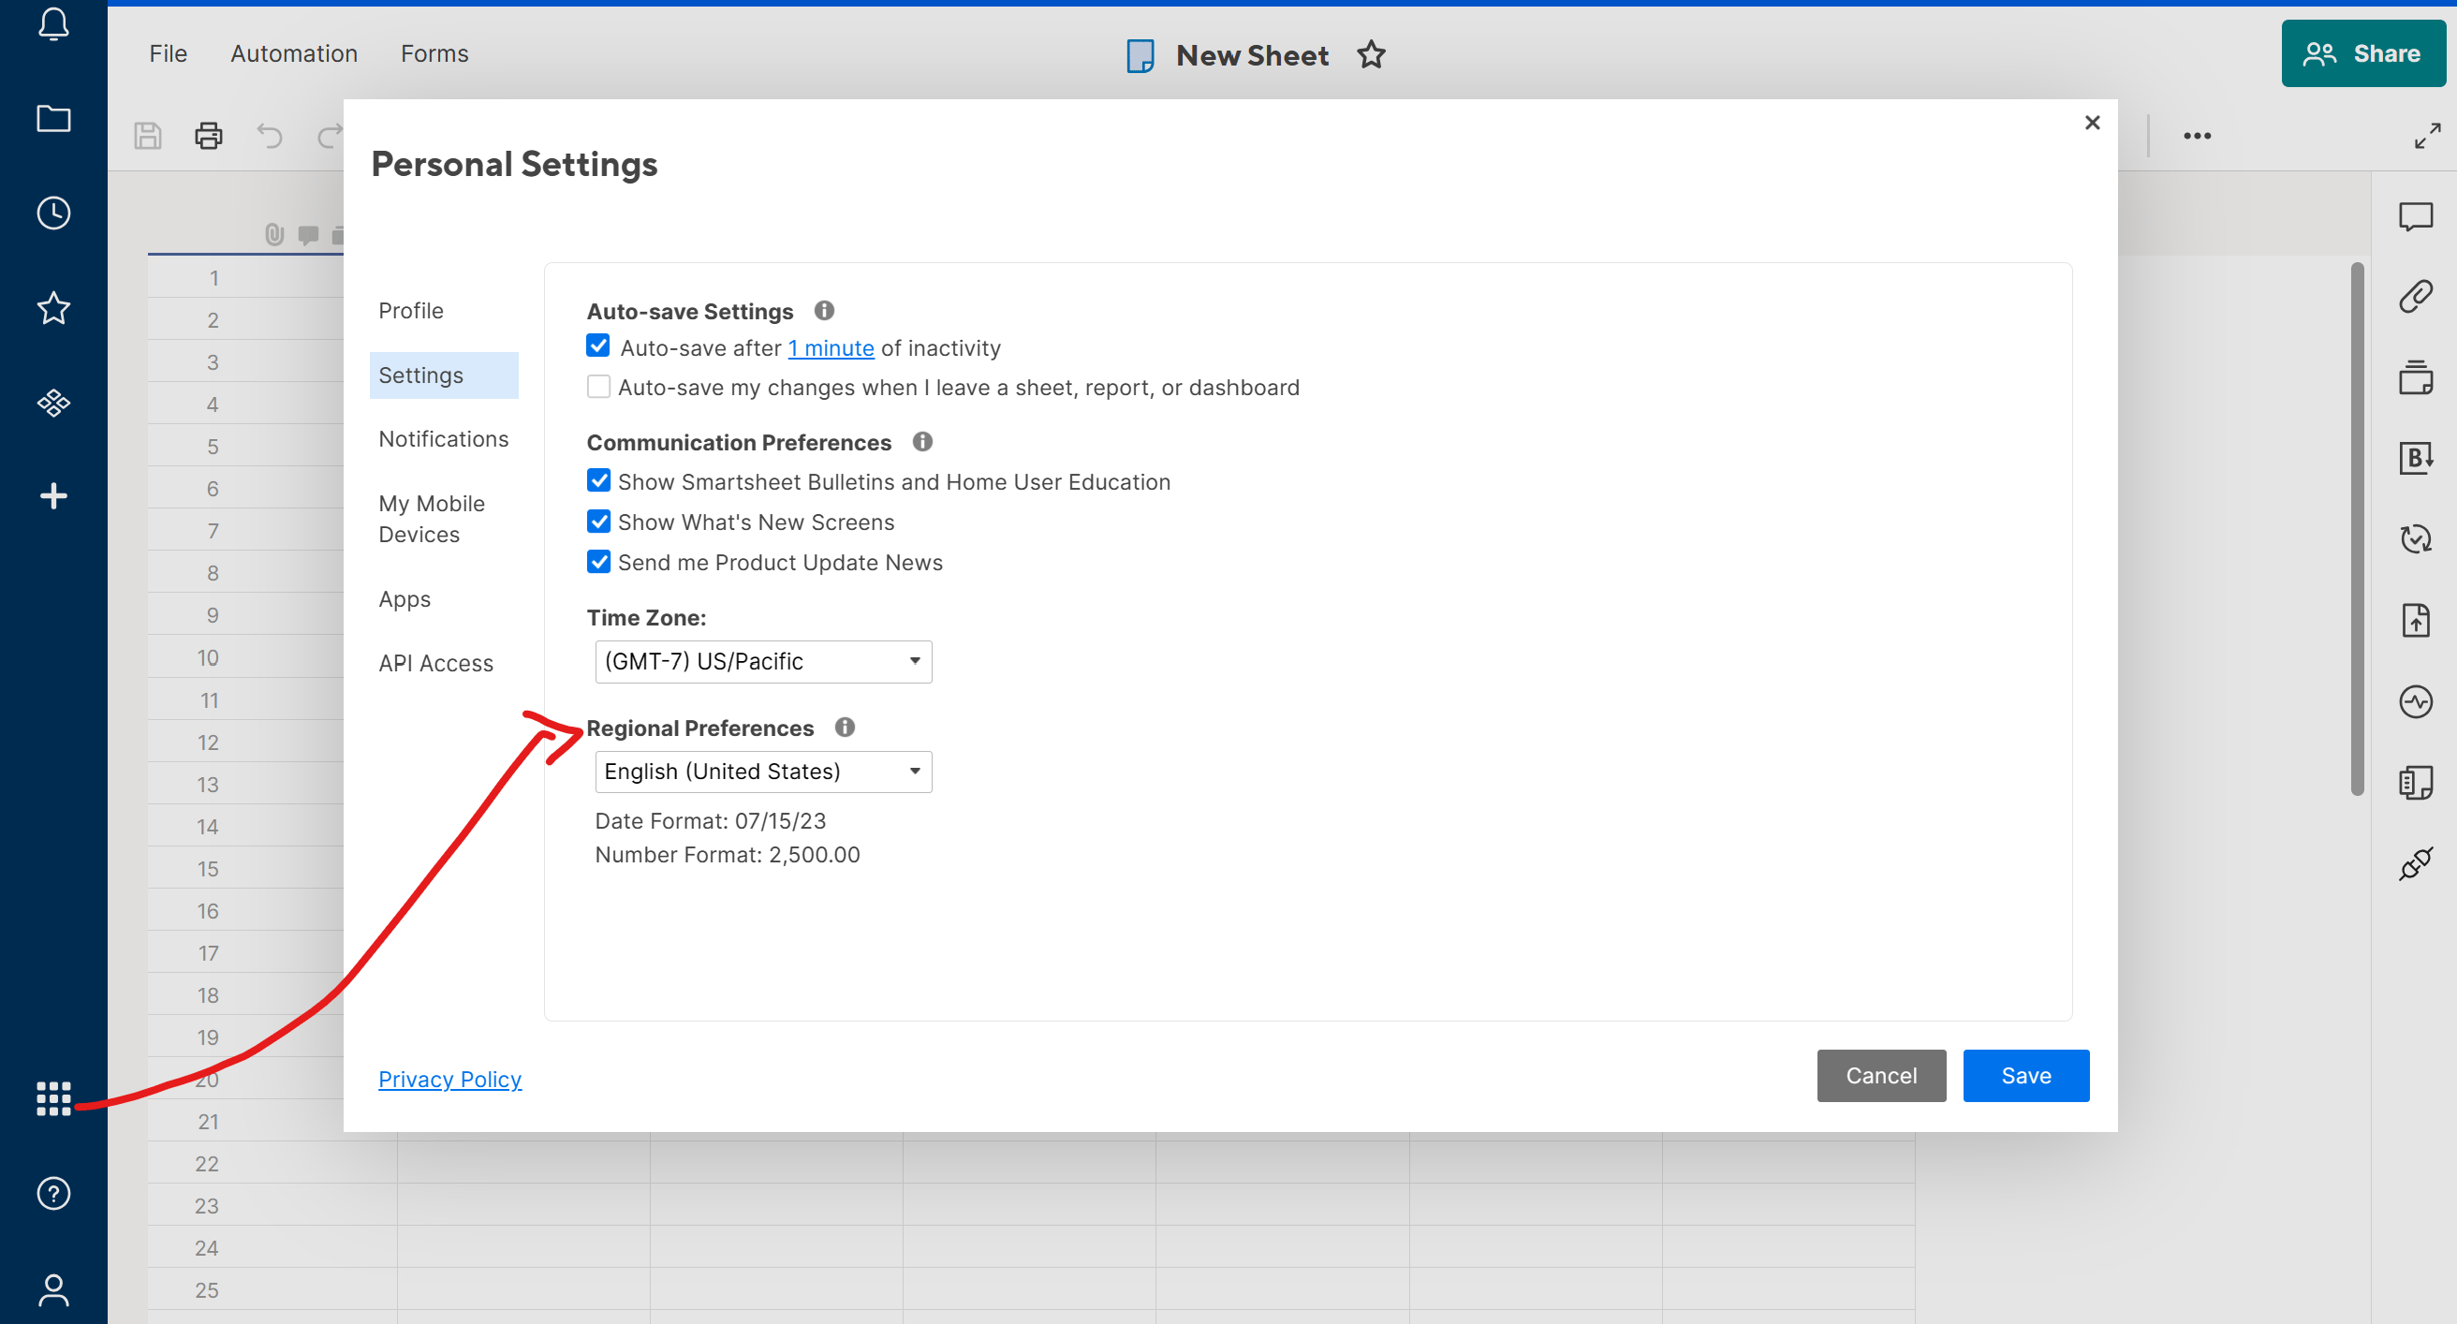Open the Regional Preferences language dropdown
This screenshot has height=1324, width=2457.
[x=763, y=771]
